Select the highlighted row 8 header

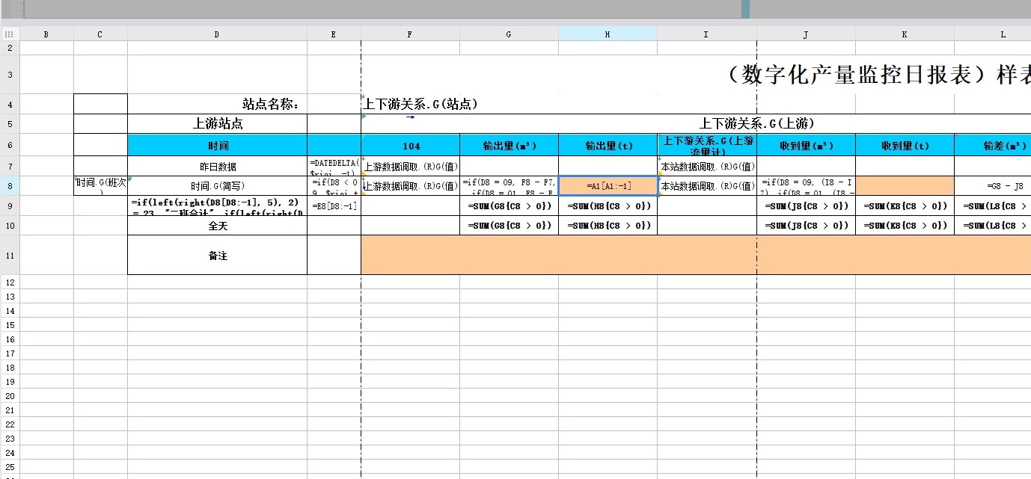tap(10, 185)
